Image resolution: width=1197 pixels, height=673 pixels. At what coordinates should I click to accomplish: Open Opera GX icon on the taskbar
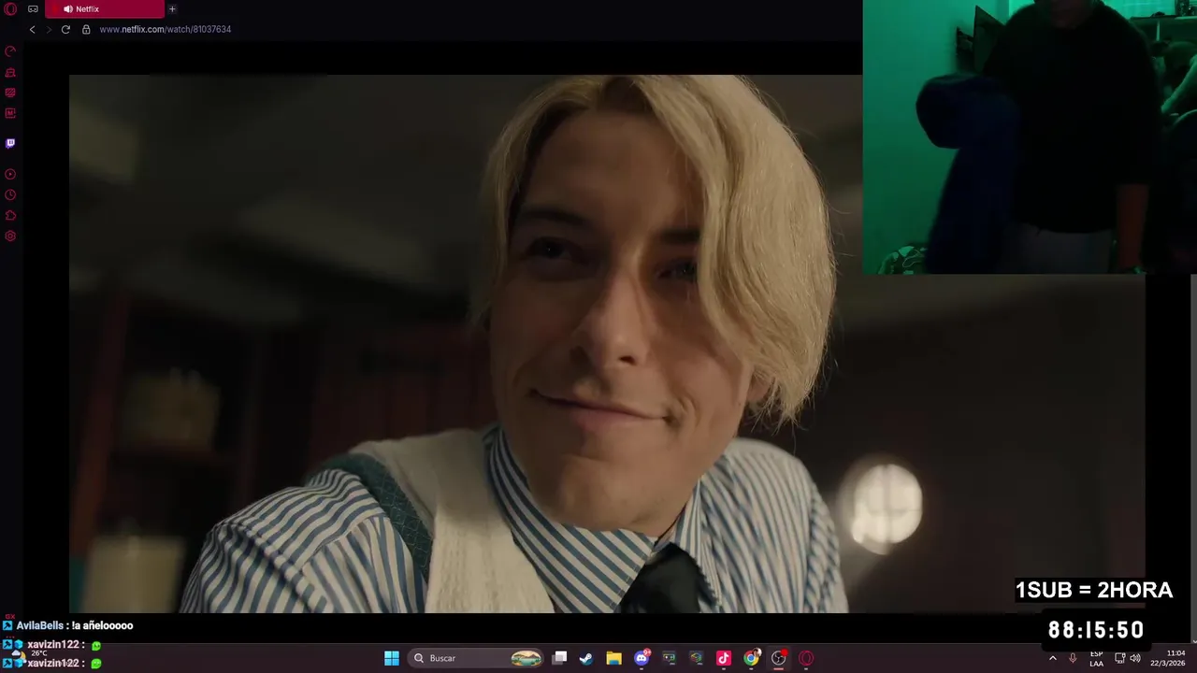point(806,658)
